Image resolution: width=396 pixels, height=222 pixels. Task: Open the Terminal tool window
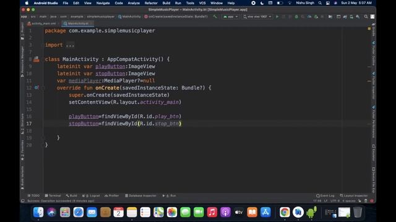tap(53, 195)
